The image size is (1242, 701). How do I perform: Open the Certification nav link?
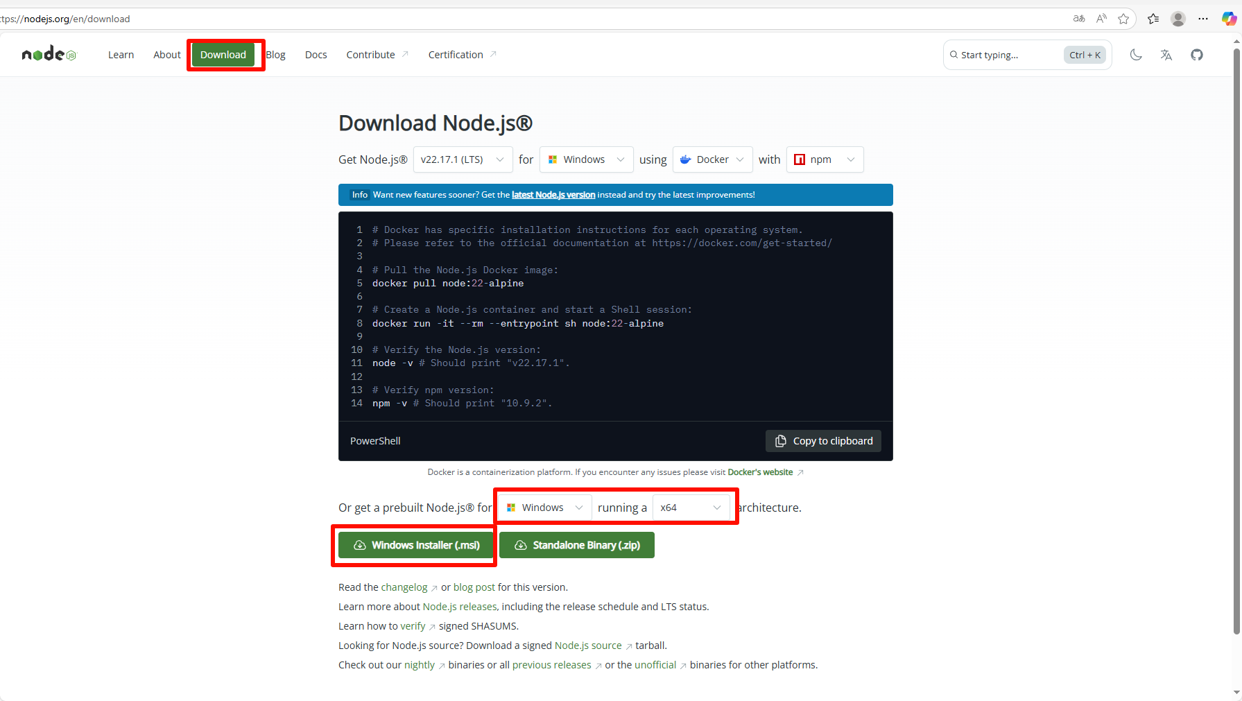tap(462, 55)
